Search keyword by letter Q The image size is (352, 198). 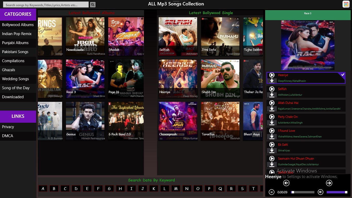220,188
